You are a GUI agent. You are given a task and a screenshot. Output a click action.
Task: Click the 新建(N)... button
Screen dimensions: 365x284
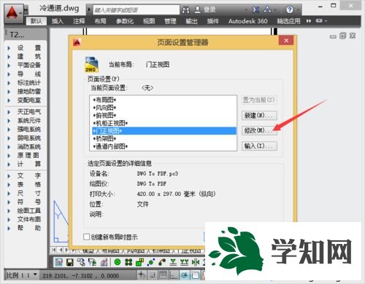tap(259, 115)
